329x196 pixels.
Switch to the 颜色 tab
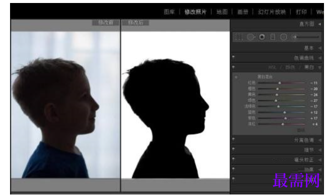coord(290,67)
